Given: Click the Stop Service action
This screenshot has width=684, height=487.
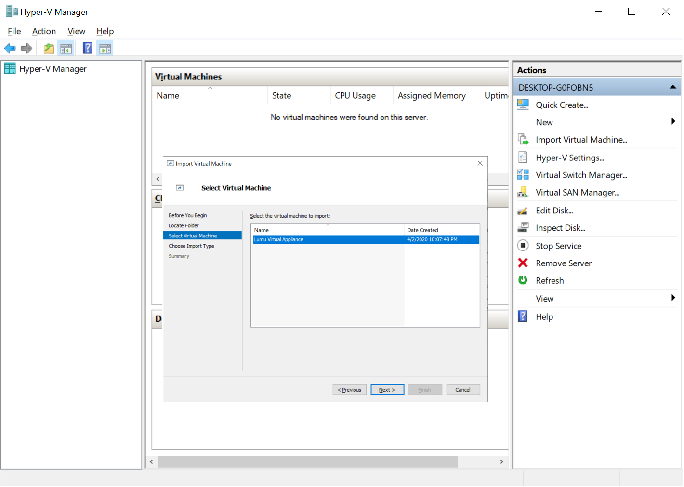Looking at the screenshot, I should click(x=559, y=246).
